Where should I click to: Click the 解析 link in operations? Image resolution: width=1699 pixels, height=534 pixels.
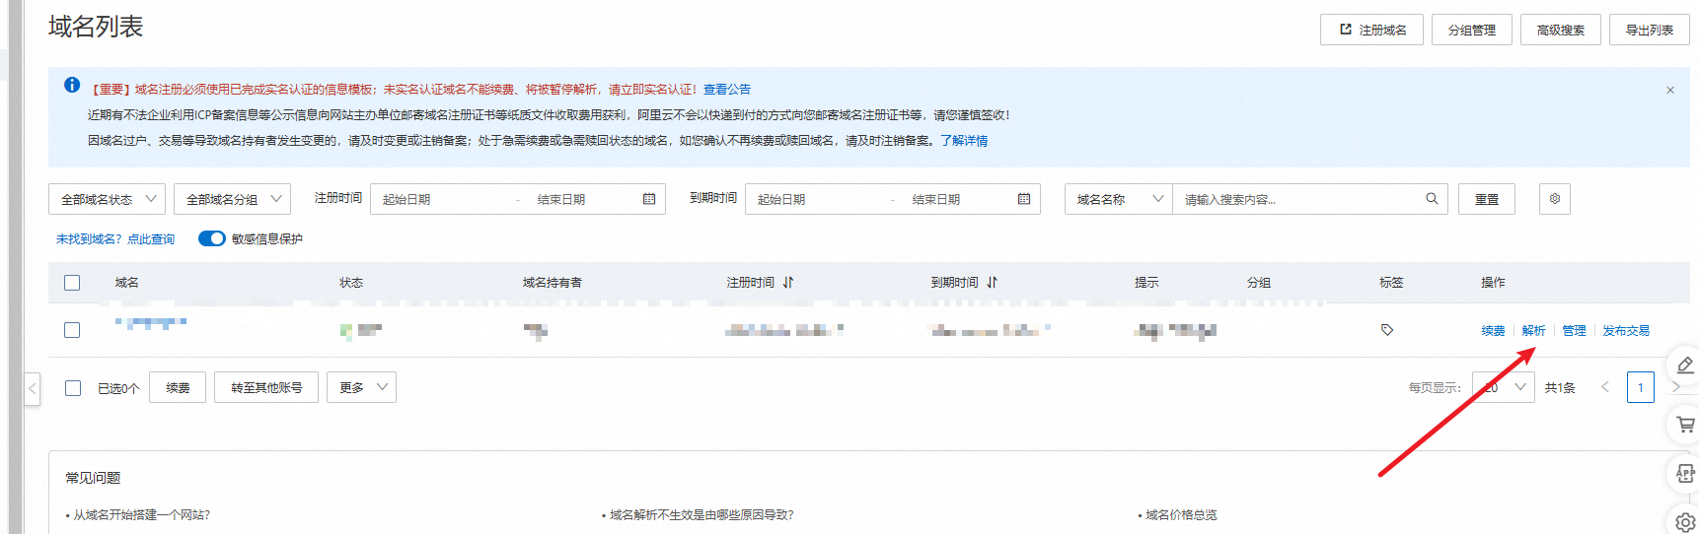pyautogui.click(x=1533, y=331)
